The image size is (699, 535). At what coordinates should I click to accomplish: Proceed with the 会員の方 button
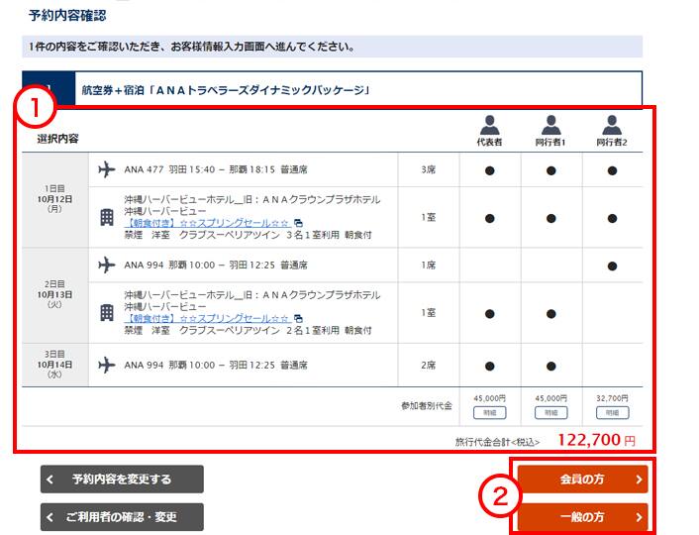pyautogui.click(x=582, y=480)
